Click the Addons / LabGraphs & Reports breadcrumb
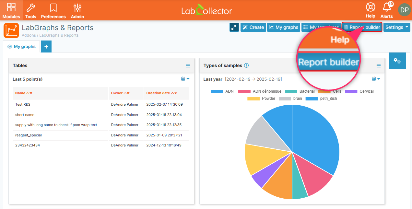 50,35
